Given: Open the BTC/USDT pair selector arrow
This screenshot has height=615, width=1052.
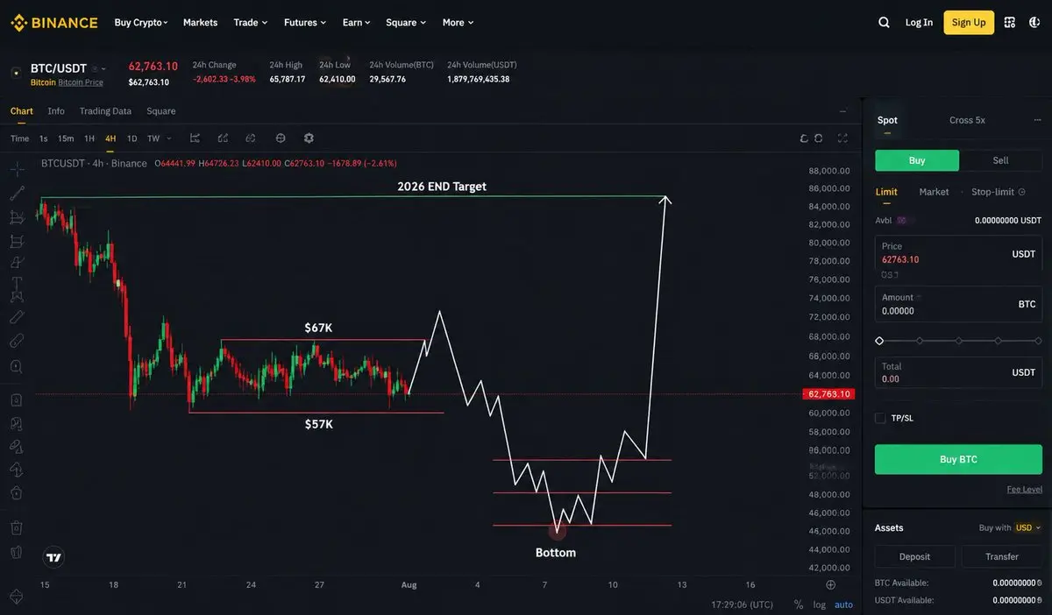Looking at the screenshot, I should click(103, 68).
